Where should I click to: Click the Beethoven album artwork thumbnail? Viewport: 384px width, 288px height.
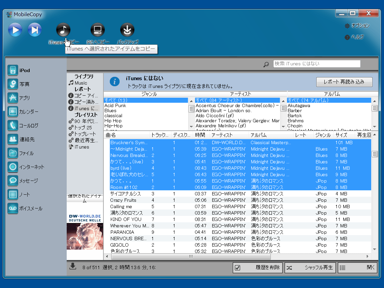(x=85, y=231)
